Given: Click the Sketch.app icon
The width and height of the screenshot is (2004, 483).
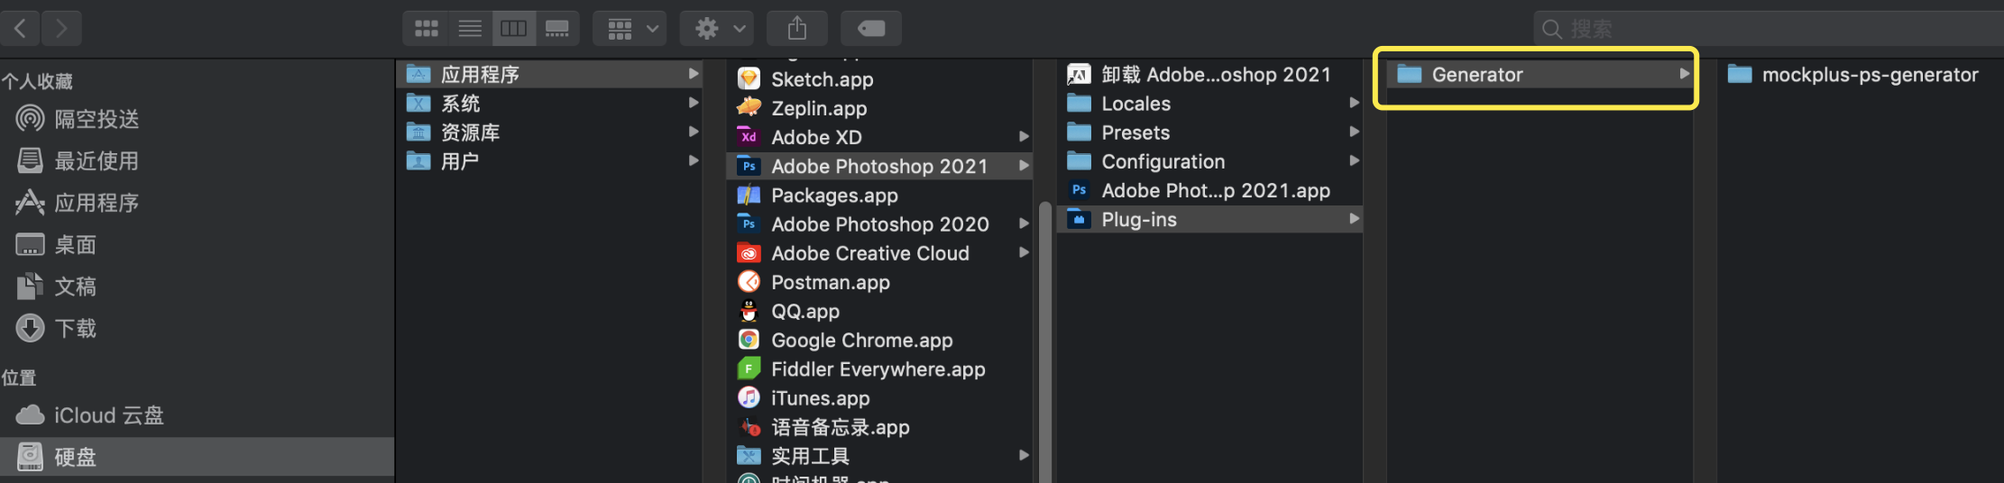Looking at the screenshot, I should click(x=749, y=79).
